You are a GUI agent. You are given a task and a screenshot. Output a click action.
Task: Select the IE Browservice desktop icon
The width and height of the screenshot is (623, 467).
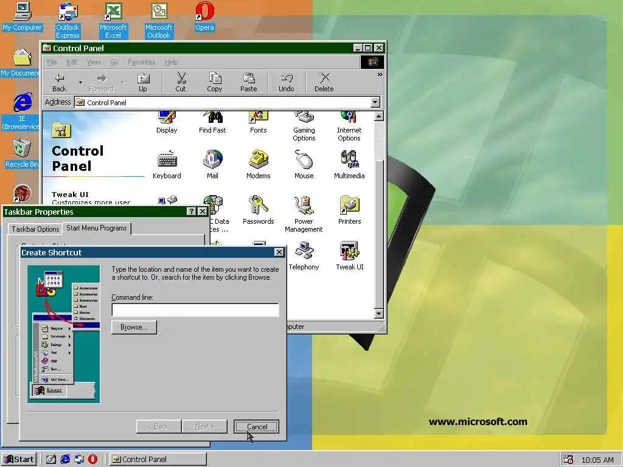(x=21, y=112)
